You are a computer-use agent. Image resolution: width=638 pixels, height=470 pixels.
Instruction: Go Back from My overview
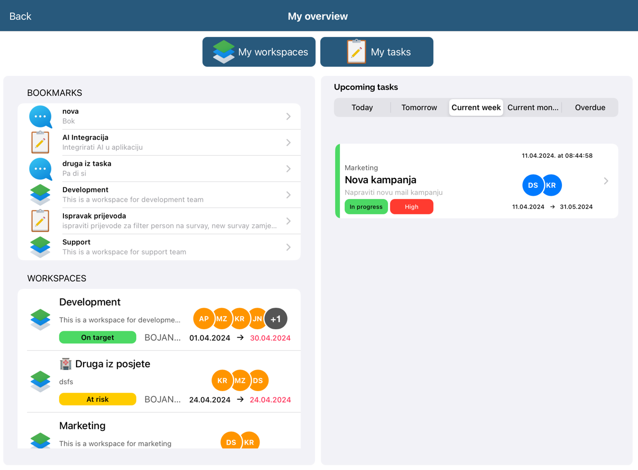21,16
